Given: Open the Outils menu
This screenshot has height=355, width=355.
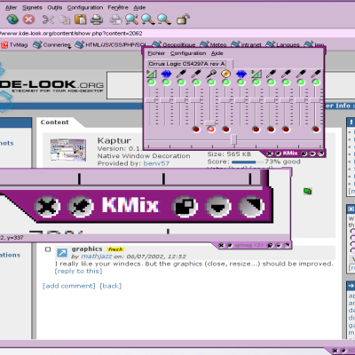Looking at the screenshot, I should click(55, 8).
